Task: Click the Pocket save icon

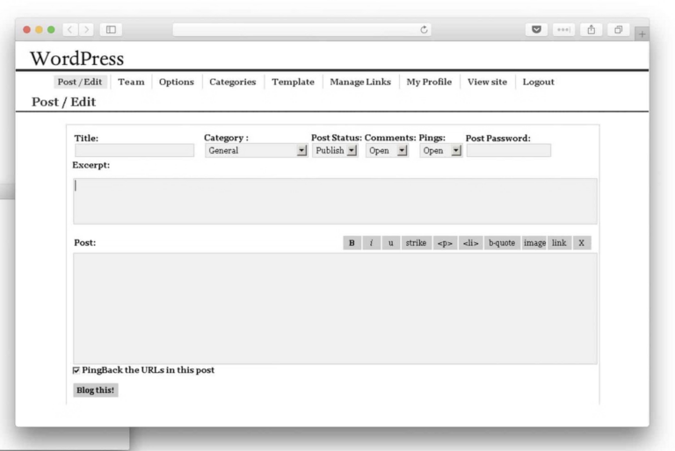Action: (x=536, y=30)
